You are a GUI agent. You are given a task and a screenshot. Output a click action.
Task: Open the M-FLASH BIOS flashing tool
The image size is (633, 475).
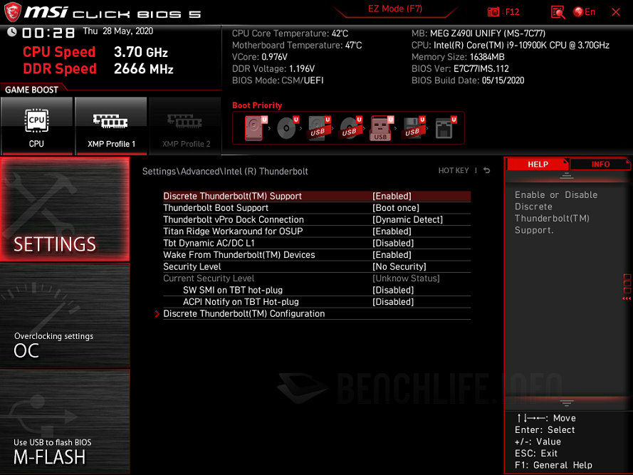[65, 427]
